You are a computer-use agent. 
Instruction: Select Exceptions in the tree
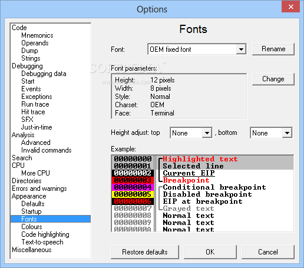(x=37, y=97)
